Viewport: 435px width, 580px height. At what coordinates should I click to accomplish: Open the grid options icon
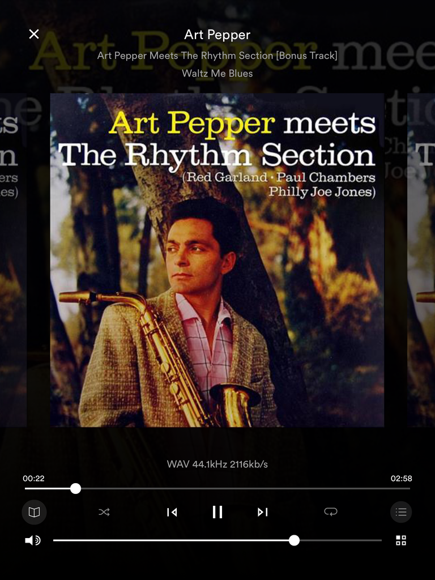[x=401, y=540]
